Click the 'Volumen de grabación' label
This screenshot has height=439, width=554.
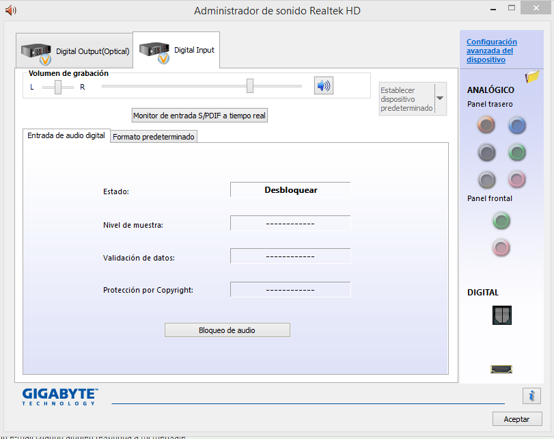click(68, 73)
